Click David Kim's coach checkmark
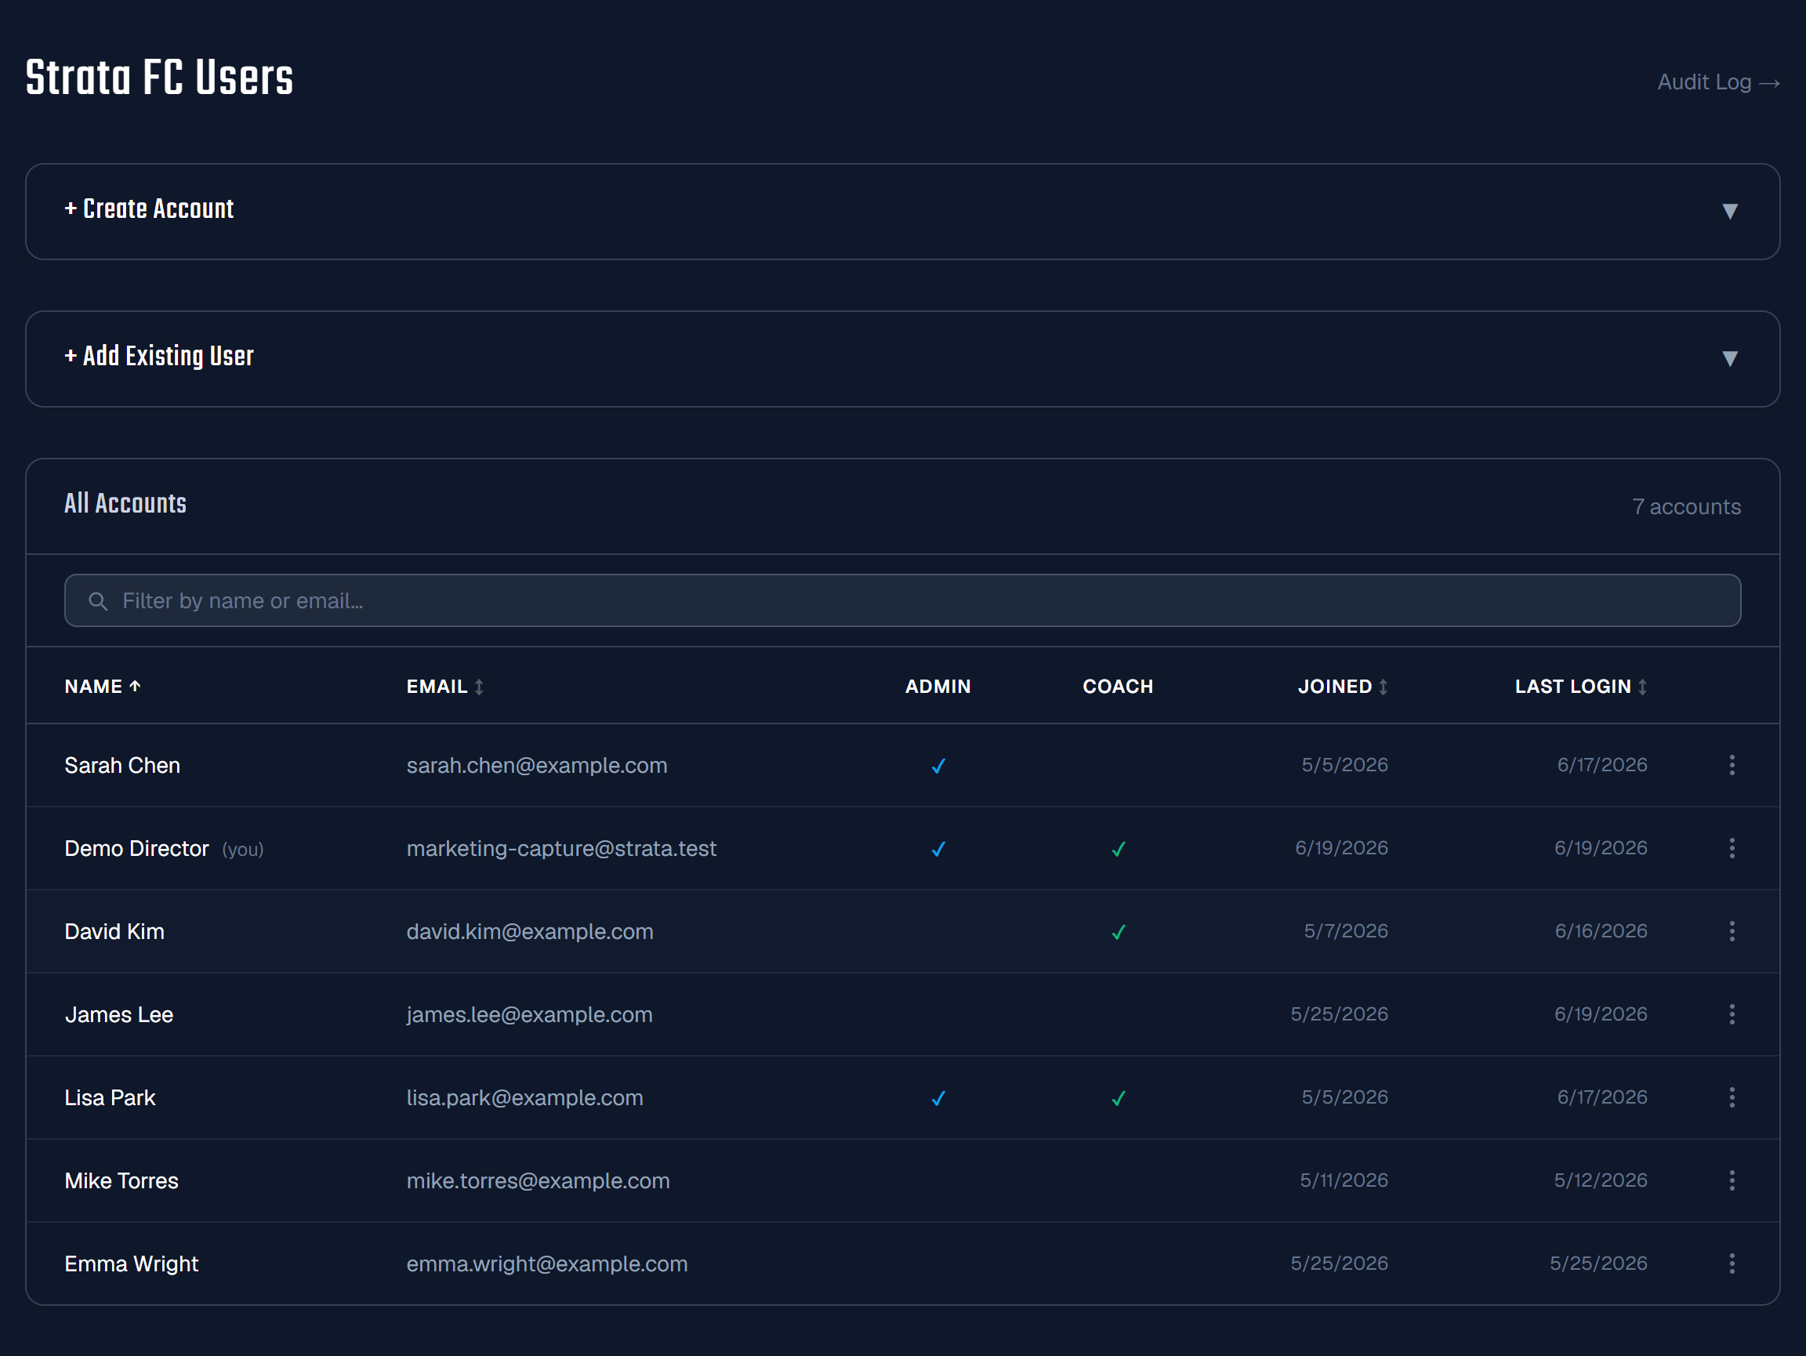This screenshot has height=1356, width=1806. coord(1119,932)
